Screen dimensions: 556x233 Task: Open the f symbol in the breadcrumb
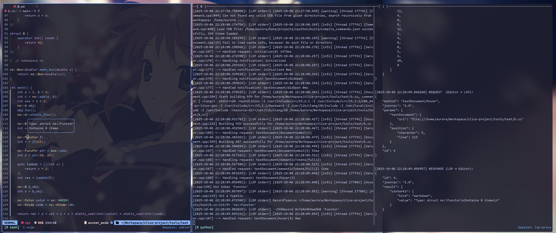(x=39, y=11)
